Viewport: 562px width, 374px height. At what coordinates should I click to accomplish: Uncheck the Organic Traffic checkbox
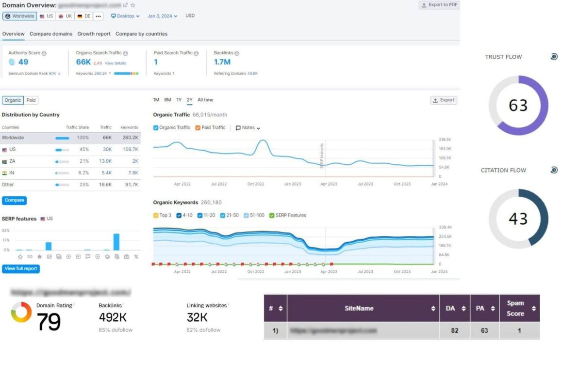(156, 128)
